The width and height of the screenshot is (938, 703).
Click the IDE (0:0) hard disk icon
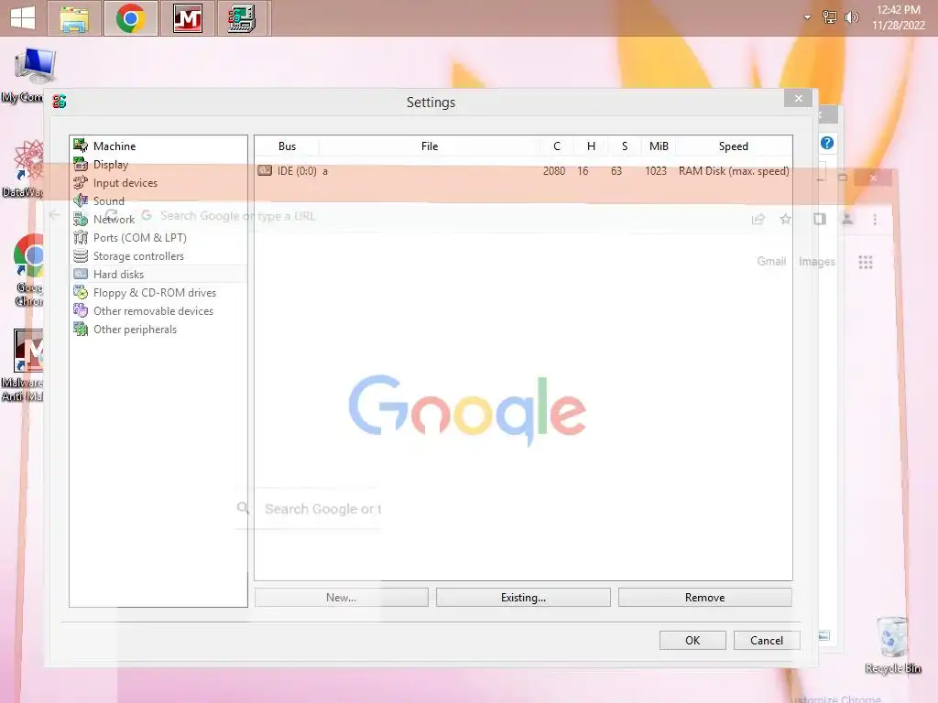tap(265, 170)
